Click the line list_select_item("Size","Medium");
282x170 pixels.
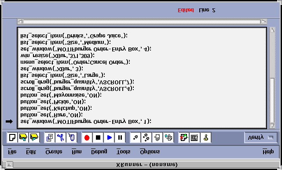(66, 42)
